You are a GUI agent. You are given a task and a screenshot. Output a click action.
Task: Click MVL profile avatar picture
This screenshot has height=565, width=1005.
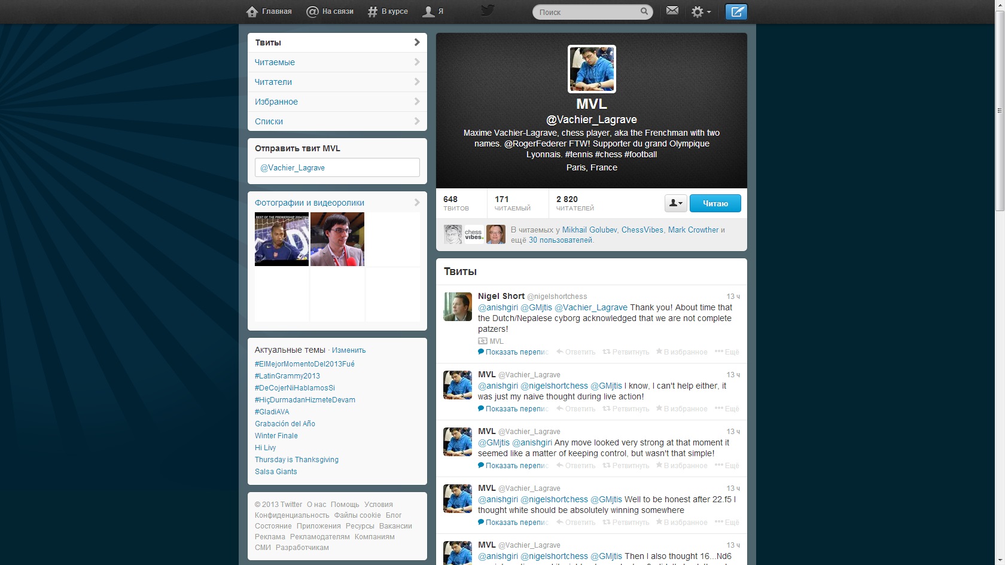[x=591, y=69]
